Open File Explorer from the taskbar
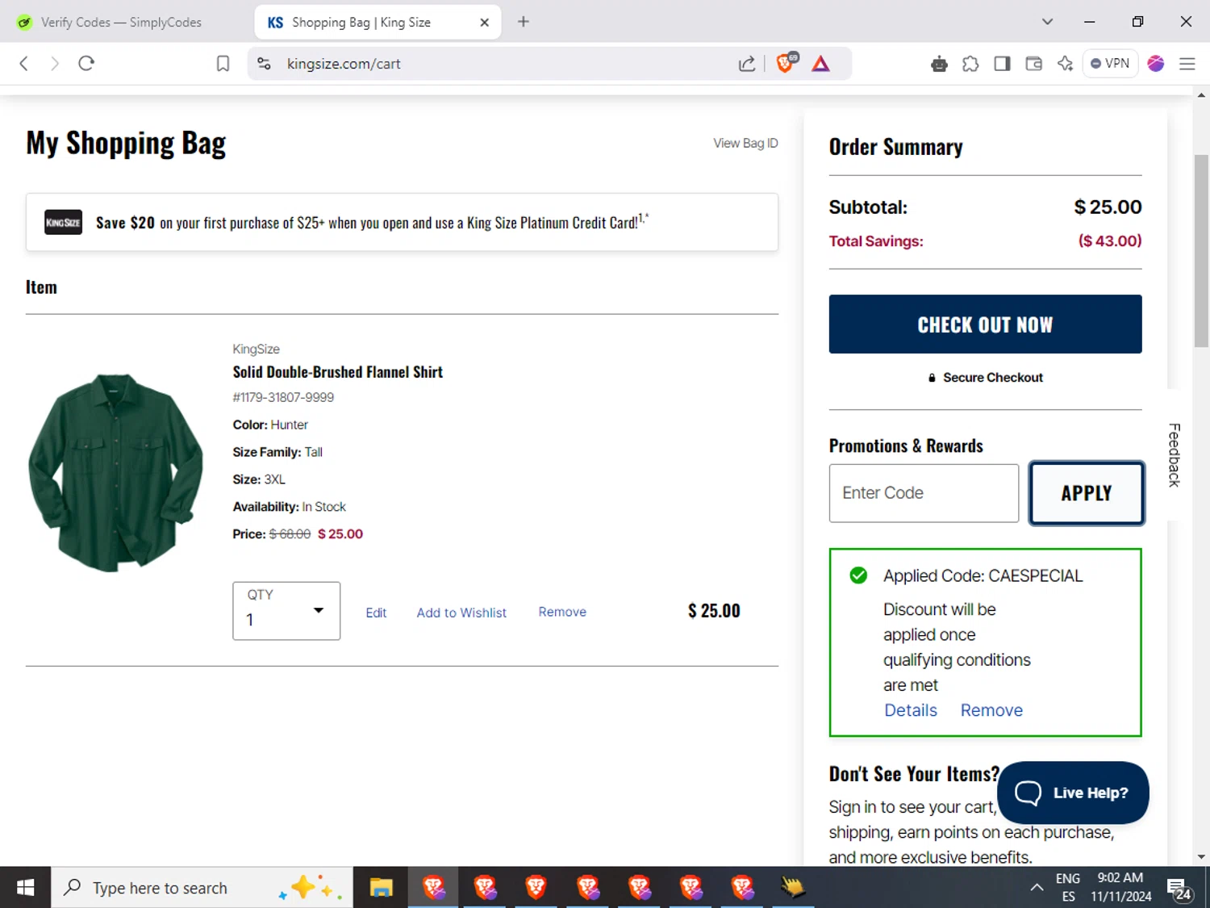Viewport: 1210px width, 908px height. 381,888
